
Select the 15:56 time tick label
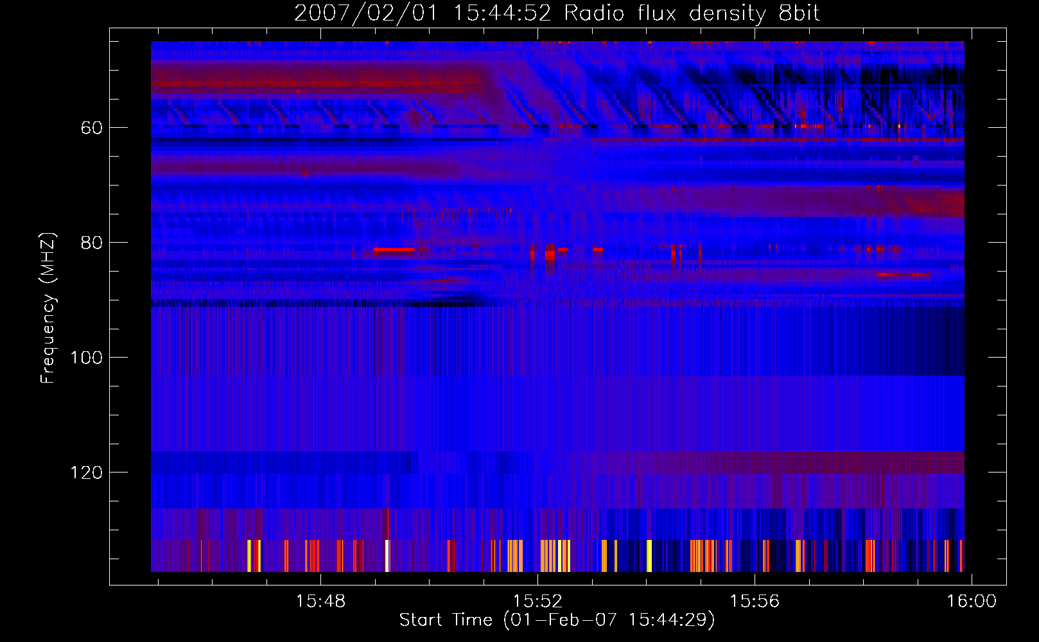click(x=754, y=601)
